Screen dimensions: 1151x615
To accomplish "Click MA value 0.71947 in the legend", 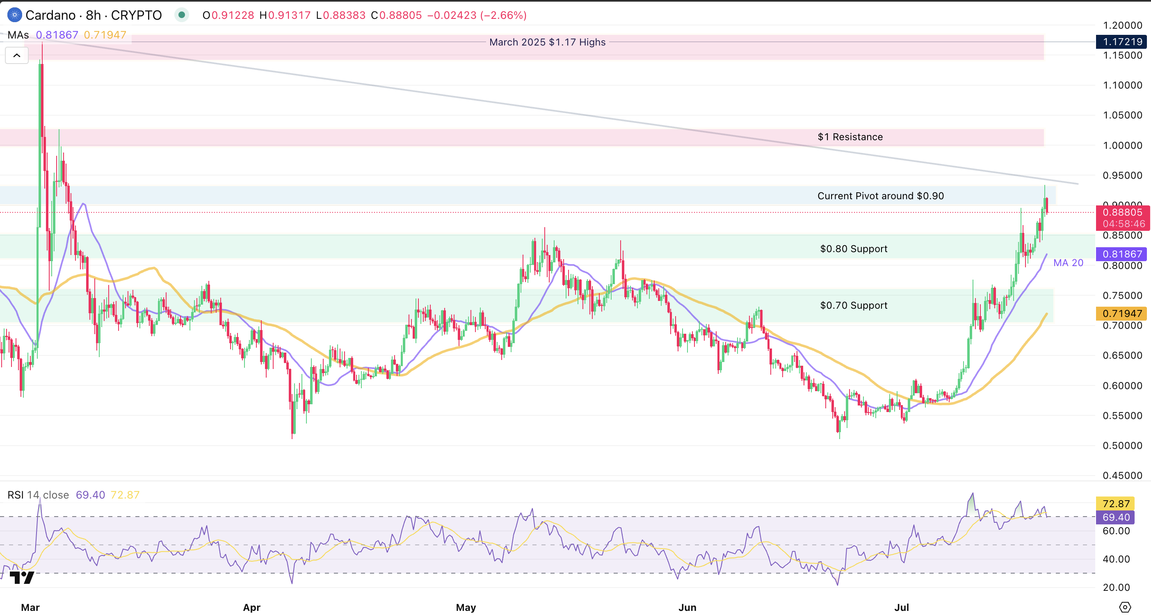I will 105,35.
